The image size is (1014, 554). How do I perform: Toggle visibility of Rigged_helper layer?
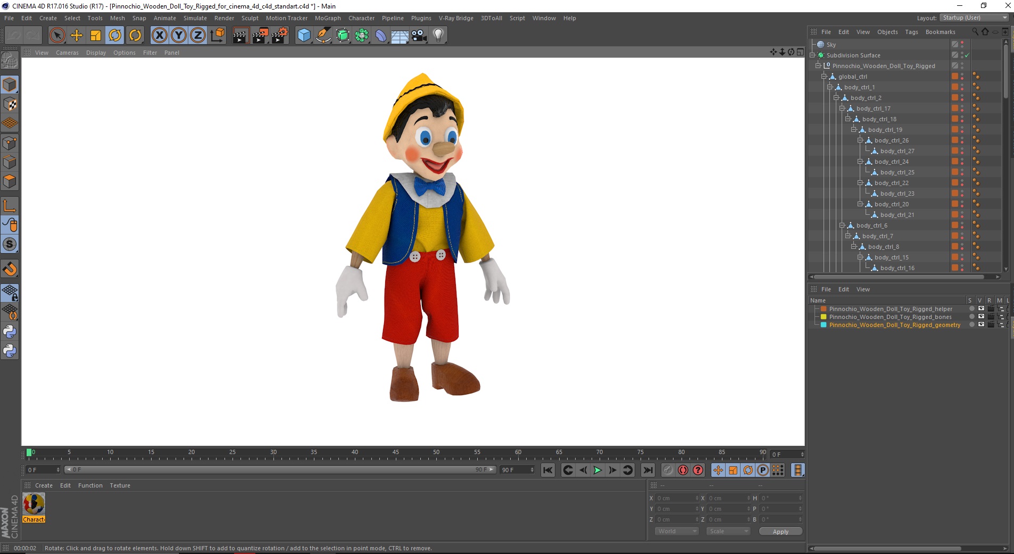click(981, 309)
